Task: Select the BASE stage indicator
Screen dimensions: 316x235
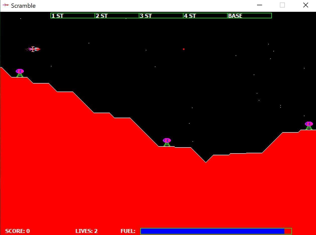Action: point(249,16)
